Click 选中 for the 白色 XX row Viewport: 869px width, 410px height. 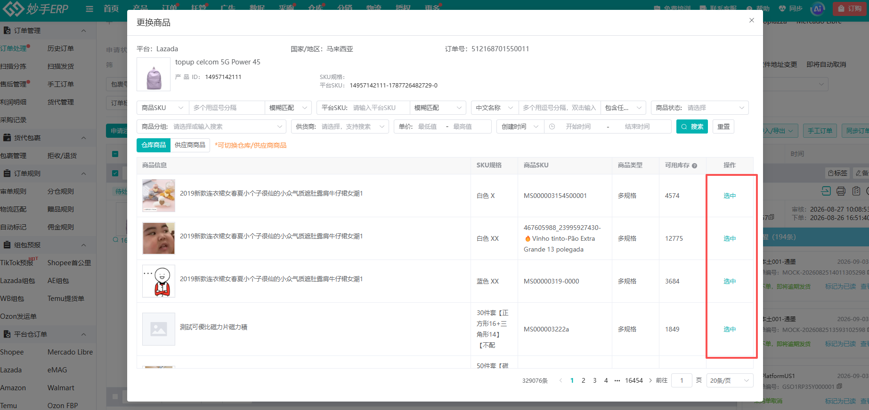click(730, 238)
